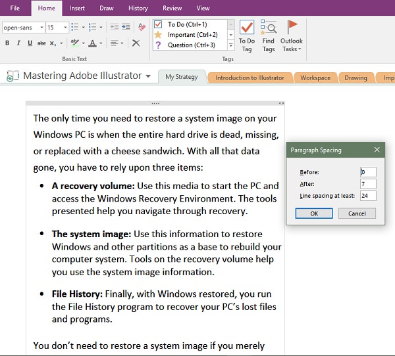The height and width of the screenshot is (356, 395).
Task: Switch to the Insert tab
Action: point(77,8)
